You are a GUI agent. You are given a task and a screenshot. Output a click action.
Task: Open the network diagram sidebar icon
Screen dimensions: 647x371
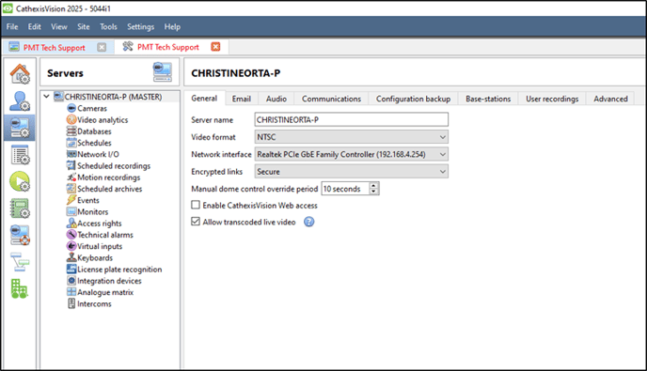20,262
